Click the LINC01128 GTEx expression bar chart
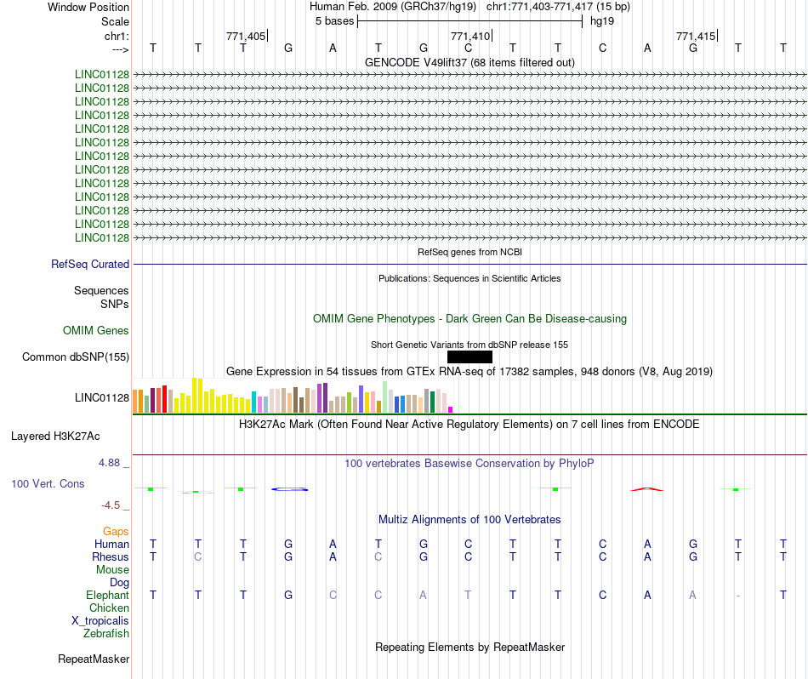 293,396
